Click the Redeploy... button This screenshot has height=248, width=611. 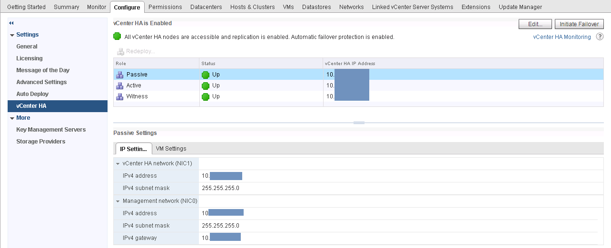tap(136, 51)
